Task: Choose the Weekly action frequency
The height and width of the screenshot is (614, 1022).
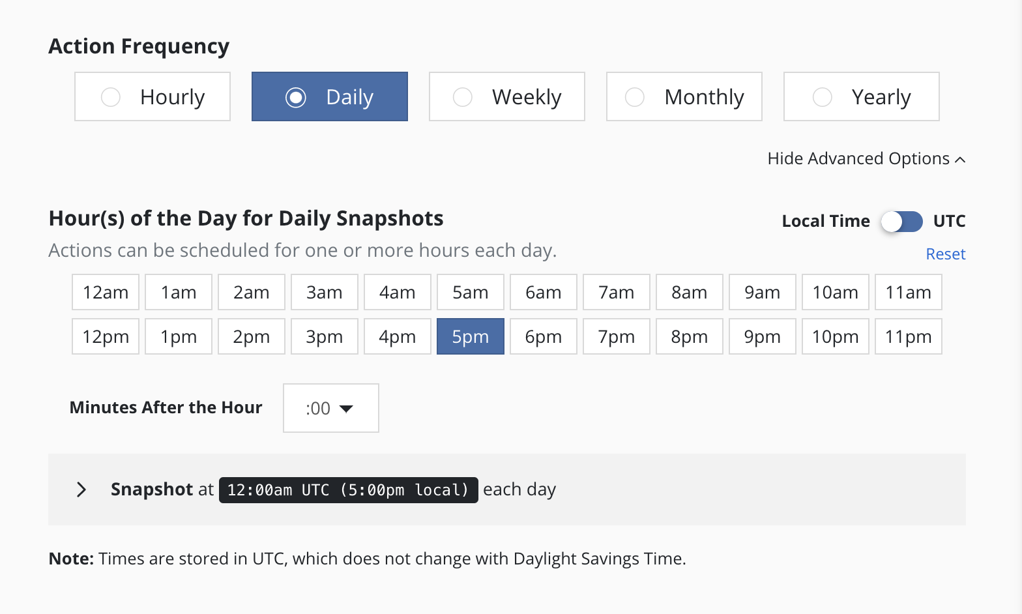Action: point(506,96)
